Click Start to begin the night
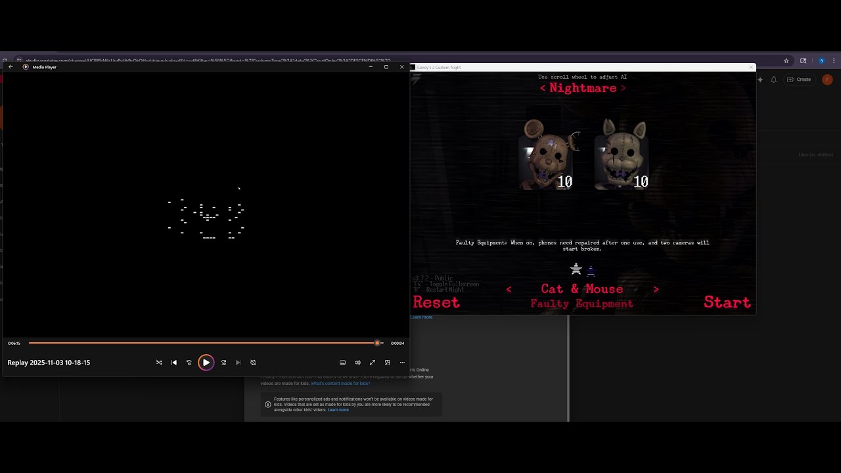This screenshot has width=841, height=473. tap(727, 302)
